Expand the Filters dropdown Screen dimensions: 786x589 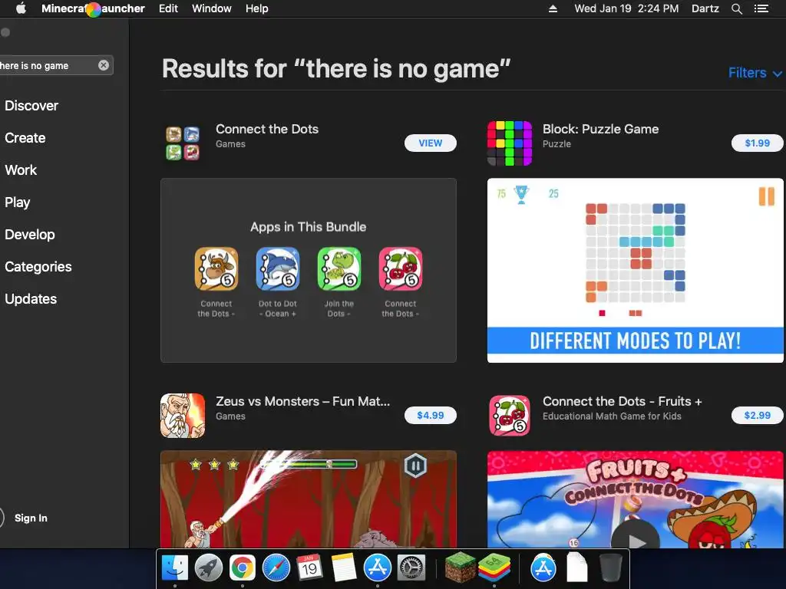755,73
